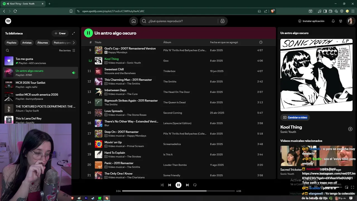Open Goo album link in track row
Screen dimensions: 357x201
tap(166, 61)
